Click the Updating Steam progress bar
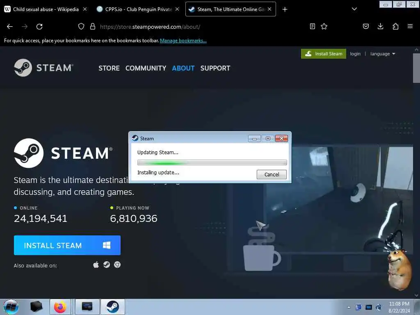The width and height of the screenshot is (420, 315). 212,162
